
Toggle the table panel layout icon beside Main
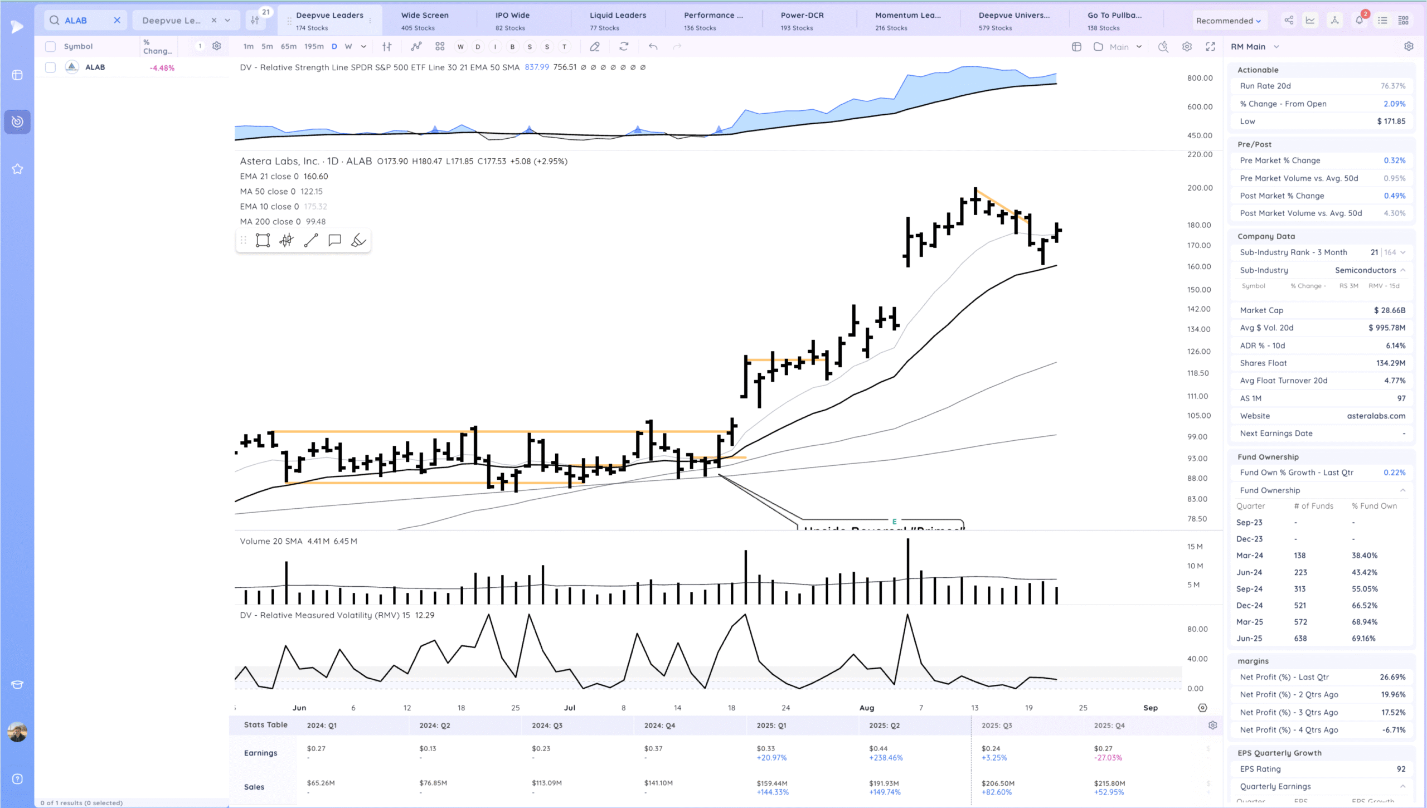pyautogui.click(x=1076, y=47)
